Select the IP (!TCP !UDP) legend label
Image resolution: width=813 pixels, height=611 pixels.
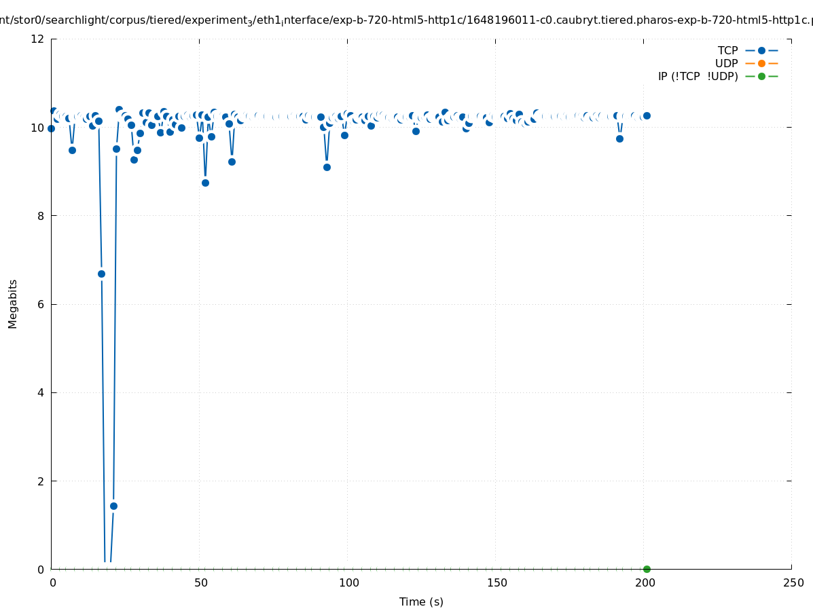[x=698, y=76]
